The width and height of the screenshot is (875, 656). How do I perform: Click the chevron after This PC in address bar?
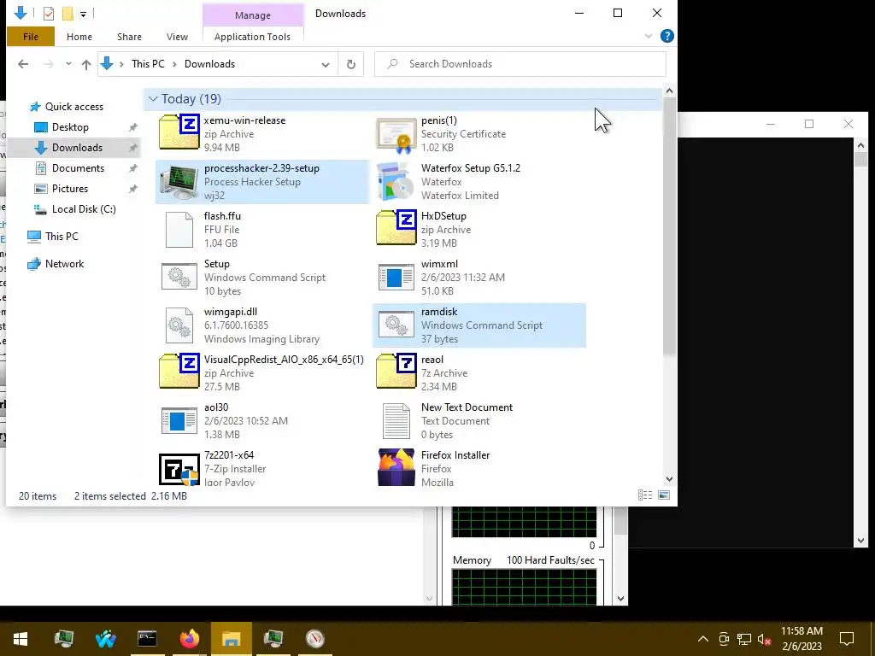pos(174,64)
